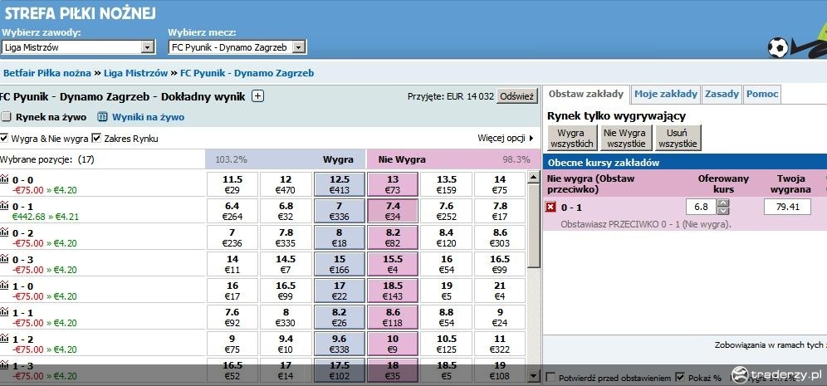Click the odds list scrollbar thumb
The image size is (827, 386).
pyautogui.click(x=534, y=226)
